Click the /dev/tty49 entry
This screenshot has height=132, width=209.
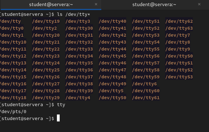pos(112,84)
